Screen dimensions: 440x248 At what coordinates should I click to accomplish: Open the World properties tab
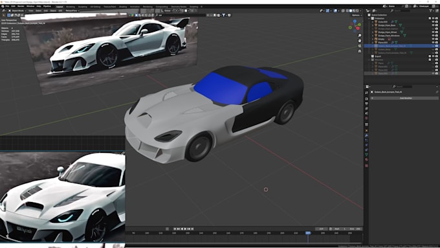[x=366, y=118]
